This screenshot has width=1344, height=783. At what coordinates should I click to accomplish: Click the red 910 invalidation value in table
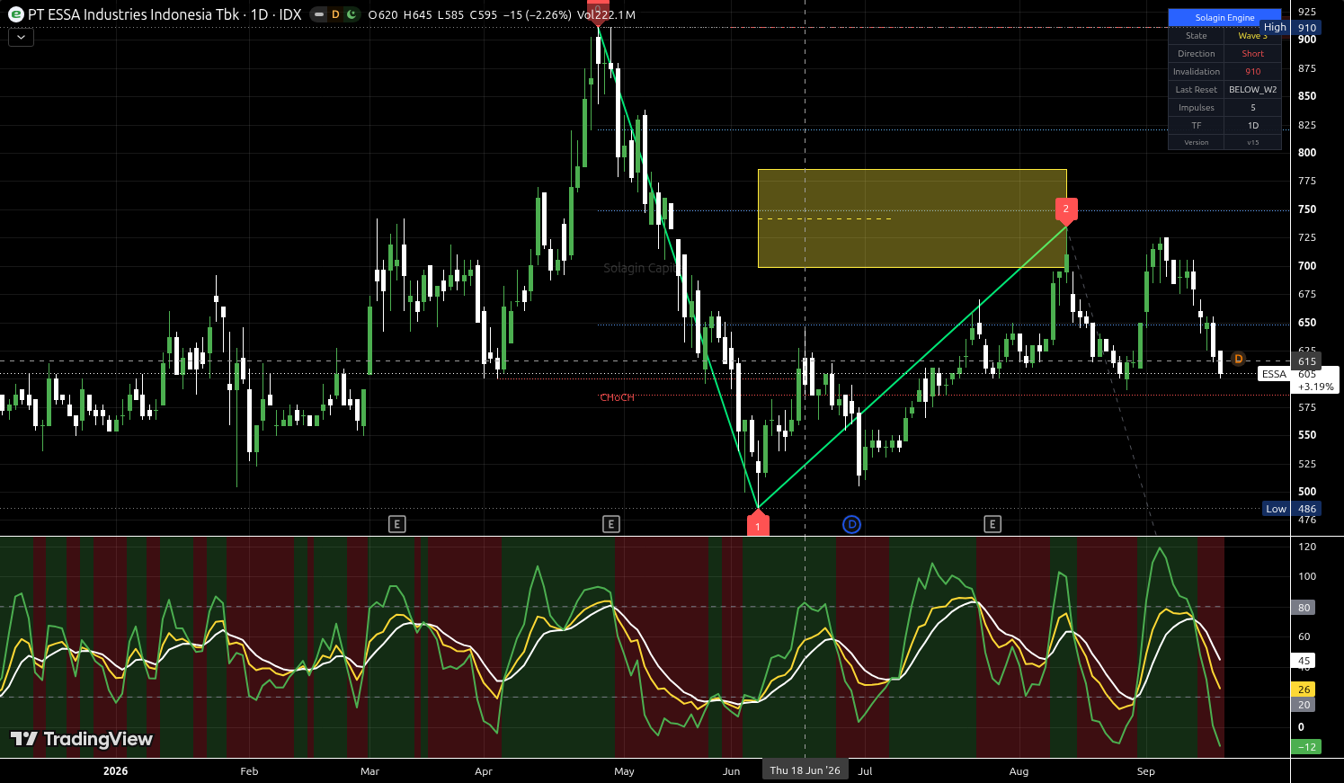1252,72
